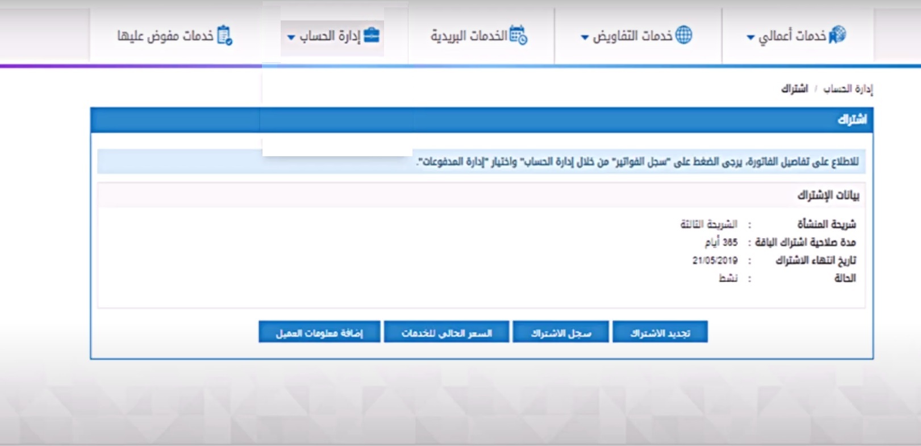The image size is (921, 446).
Task: Click the globe icon beside خدمات التفاويض
Action: 684,35
